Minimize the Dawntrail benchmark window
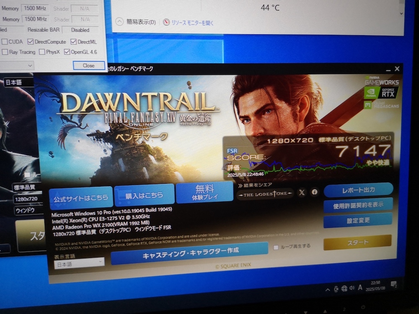Viewport: 419px width, 314px height. coord(388,69)
